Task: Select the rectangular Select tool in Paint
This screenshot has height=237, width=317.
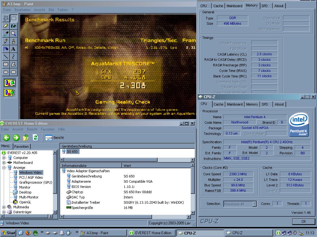Action: point(14,18)
